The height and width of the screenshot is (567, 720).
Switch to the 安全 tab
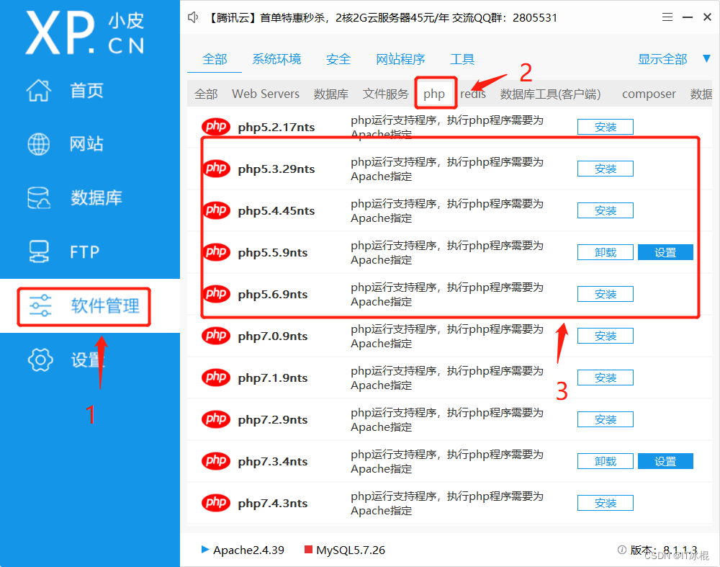(x=338, y=59)
